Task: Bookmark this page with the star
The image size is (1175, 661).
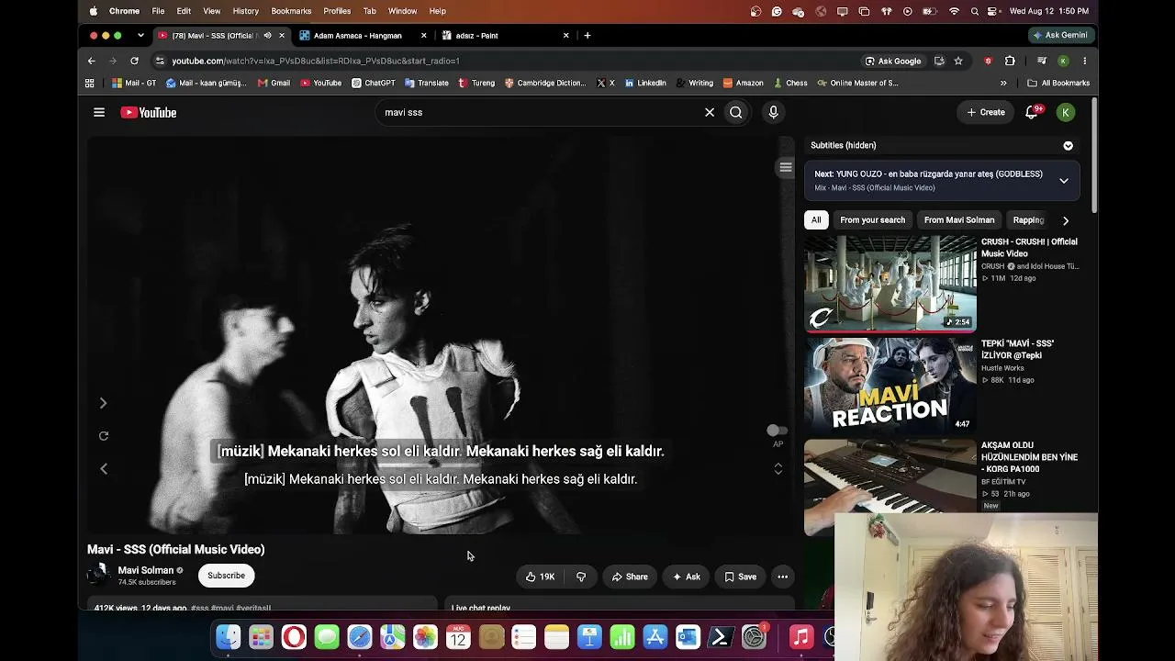Action: [x=958, y=61]
